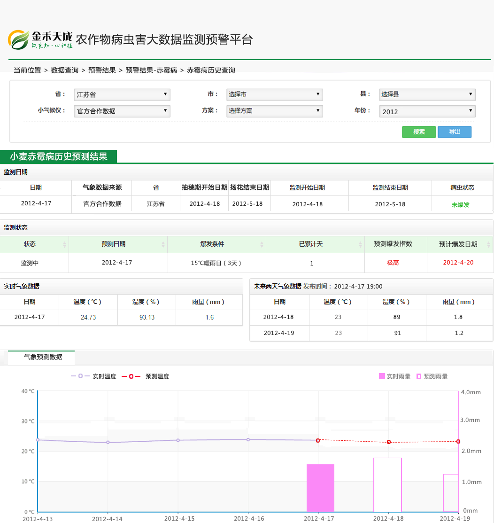Toggle 实时雨量 series in chart legend

[394, 376]
